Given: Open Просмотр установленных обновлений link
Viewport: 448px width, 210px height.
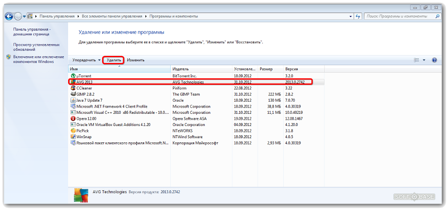Looking at the screenshot, I should (36, 47).
